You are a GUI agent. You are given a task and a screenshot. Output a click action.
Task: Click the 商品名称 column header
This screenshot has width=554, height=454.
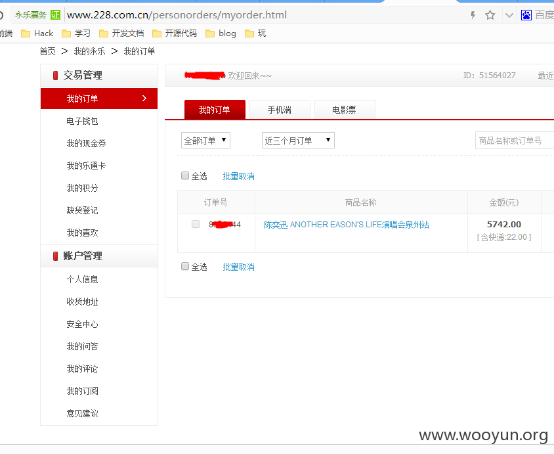(x=361, y=202)
